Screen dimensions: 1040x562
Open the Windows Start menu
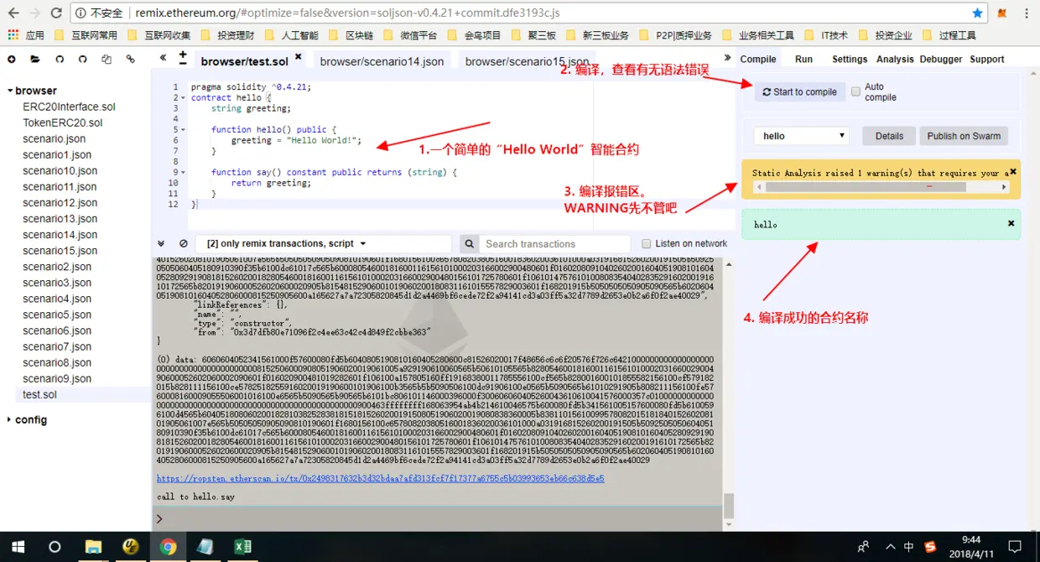point(18,546)
